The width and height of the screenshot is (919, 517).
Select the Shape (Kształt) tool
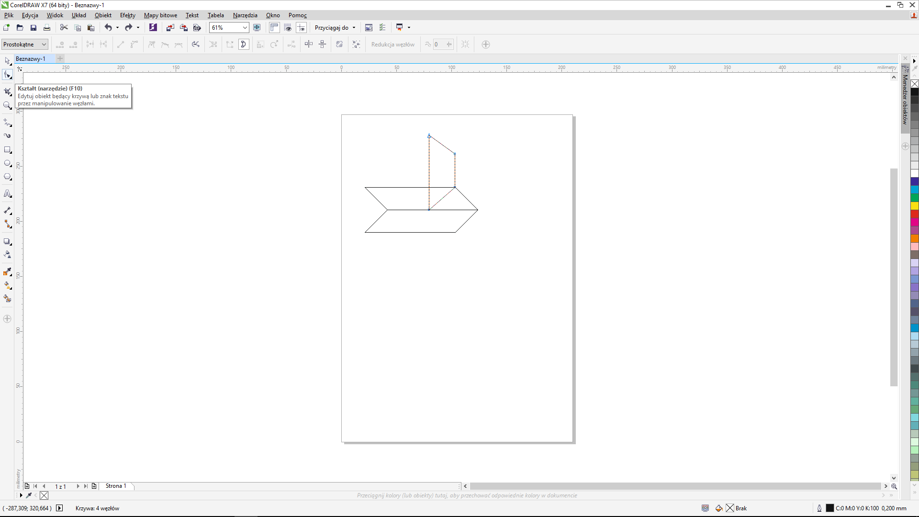tap(7, 75)
